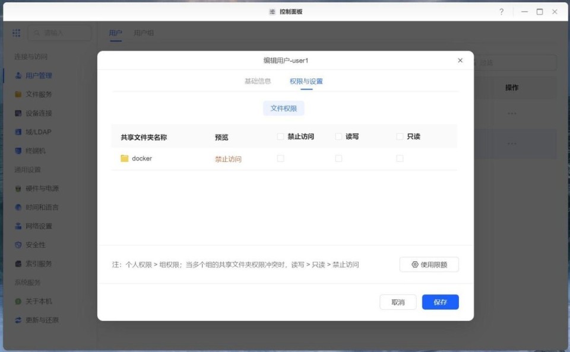Open 用户管理 in the sidebar

pyautogui.click(x=33, y=75)
